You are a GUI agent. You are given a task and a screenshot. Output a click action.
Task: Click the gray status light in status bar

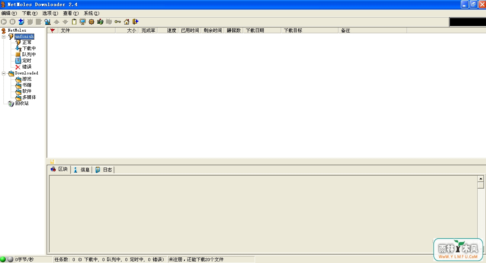pyautogui.click(x=10, y=260)
